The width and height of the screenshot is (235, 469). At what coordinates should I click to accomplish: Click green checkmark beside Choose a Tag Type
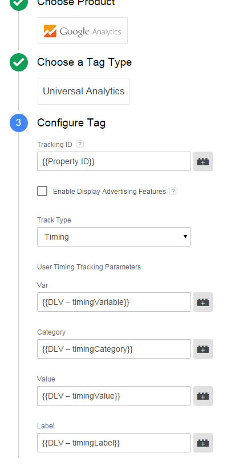tap(19, 62)
